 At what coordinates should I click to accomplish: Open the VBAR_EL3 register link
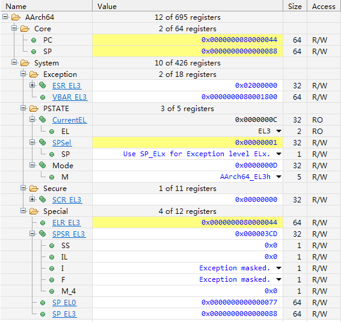pos(70,97)
